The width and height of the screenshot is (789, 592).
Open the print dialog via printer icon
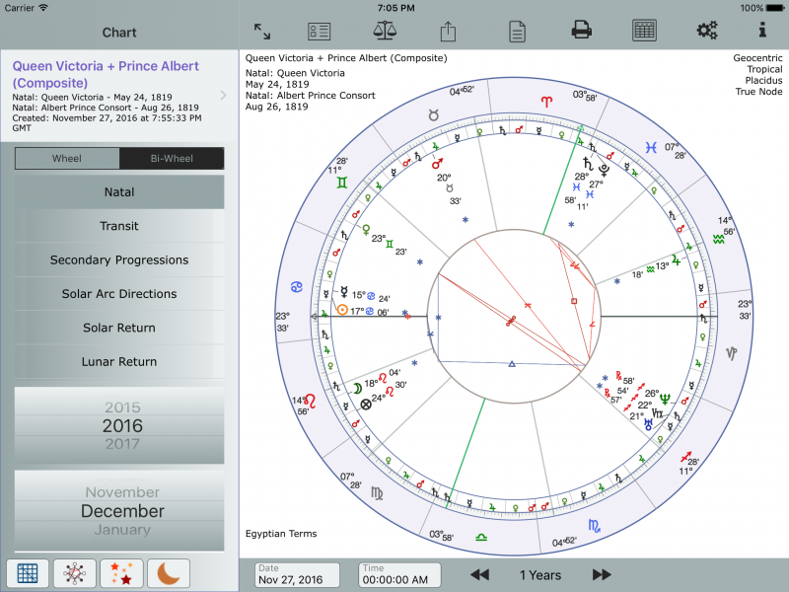(x=581, y=31)
